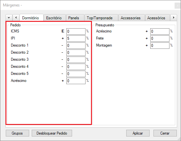The image size is (181, 141).
Task: Click Desbloquear Pedido button
Action: point(52,133)
